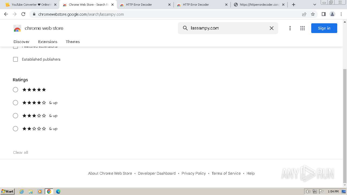This screenshot has height=195, width=347.
Task: Bookmark this tab with the star icon
Action: tap(313, 14)
